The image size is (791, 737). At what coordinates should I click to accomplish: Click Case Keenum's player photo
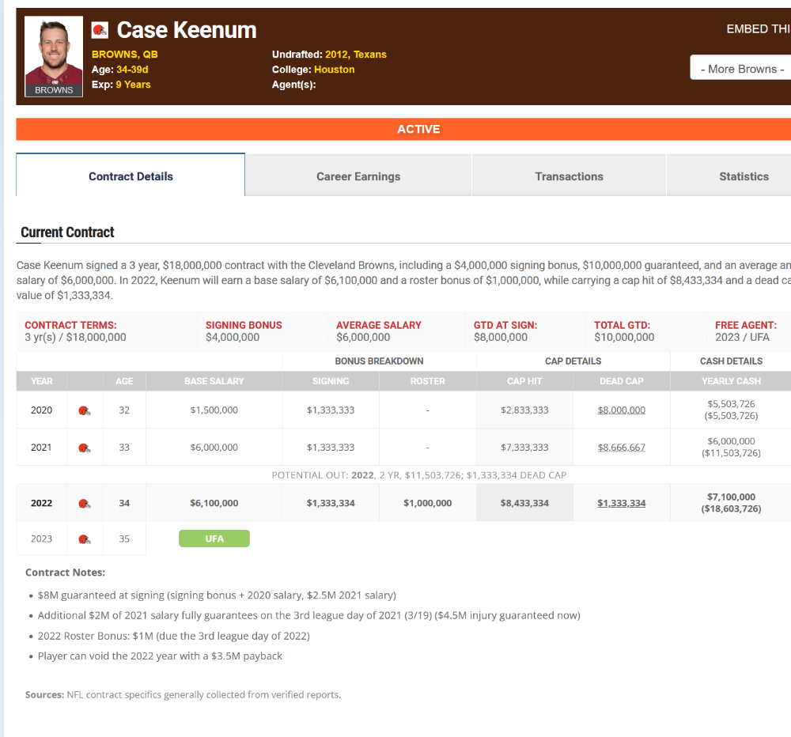[54, 56]
